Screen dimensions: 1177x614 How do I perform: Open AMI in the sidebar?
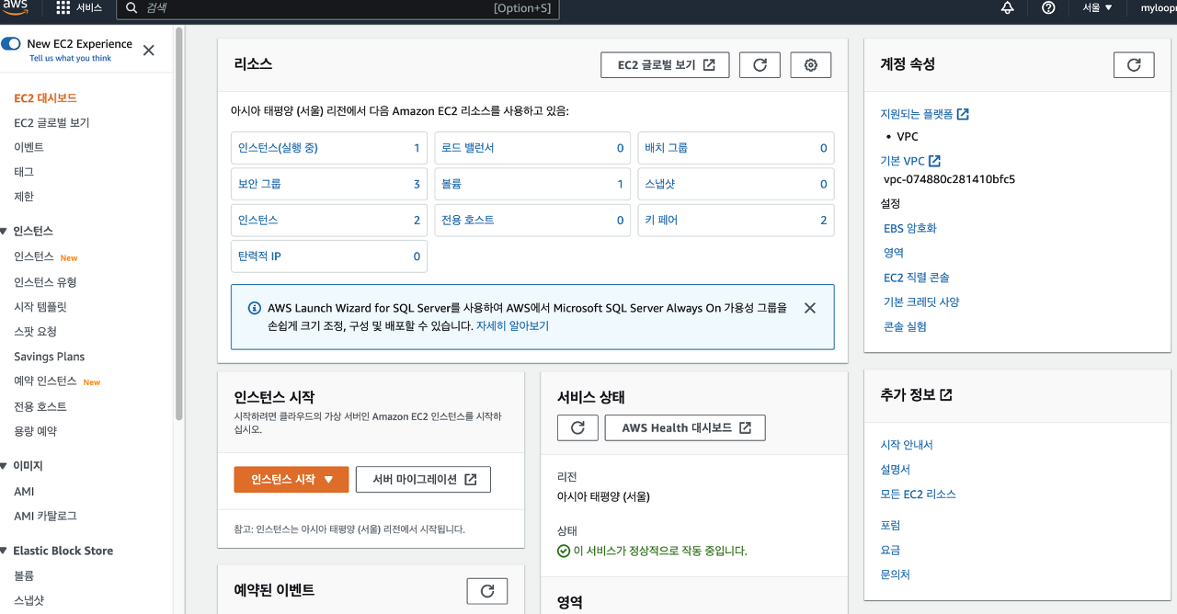24,492
